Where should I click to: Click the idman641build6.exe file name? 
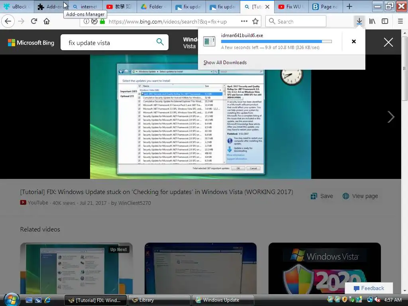click(x=242, y=35)
